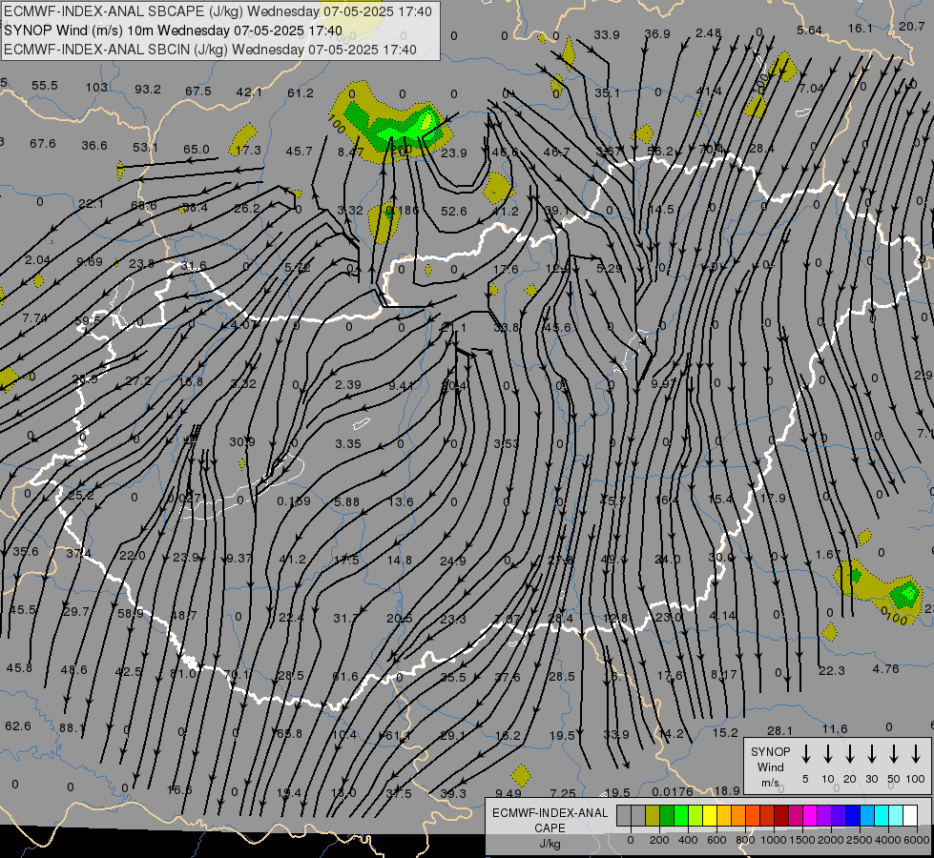Click the wind arrow above the 20 label

tap(850, 754)
